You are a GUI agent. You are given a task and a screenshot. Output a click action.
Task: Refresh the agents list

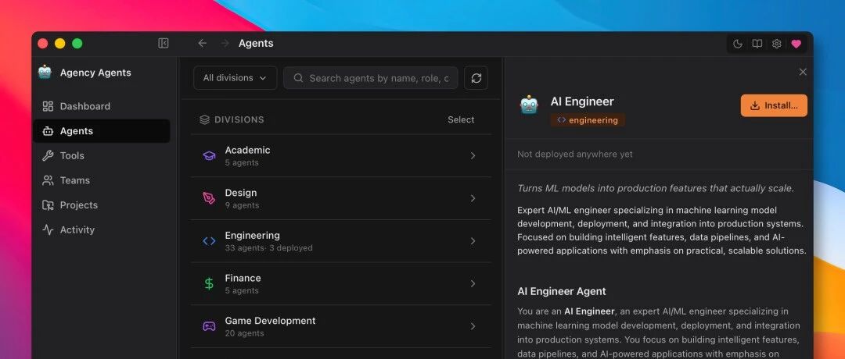476,78
